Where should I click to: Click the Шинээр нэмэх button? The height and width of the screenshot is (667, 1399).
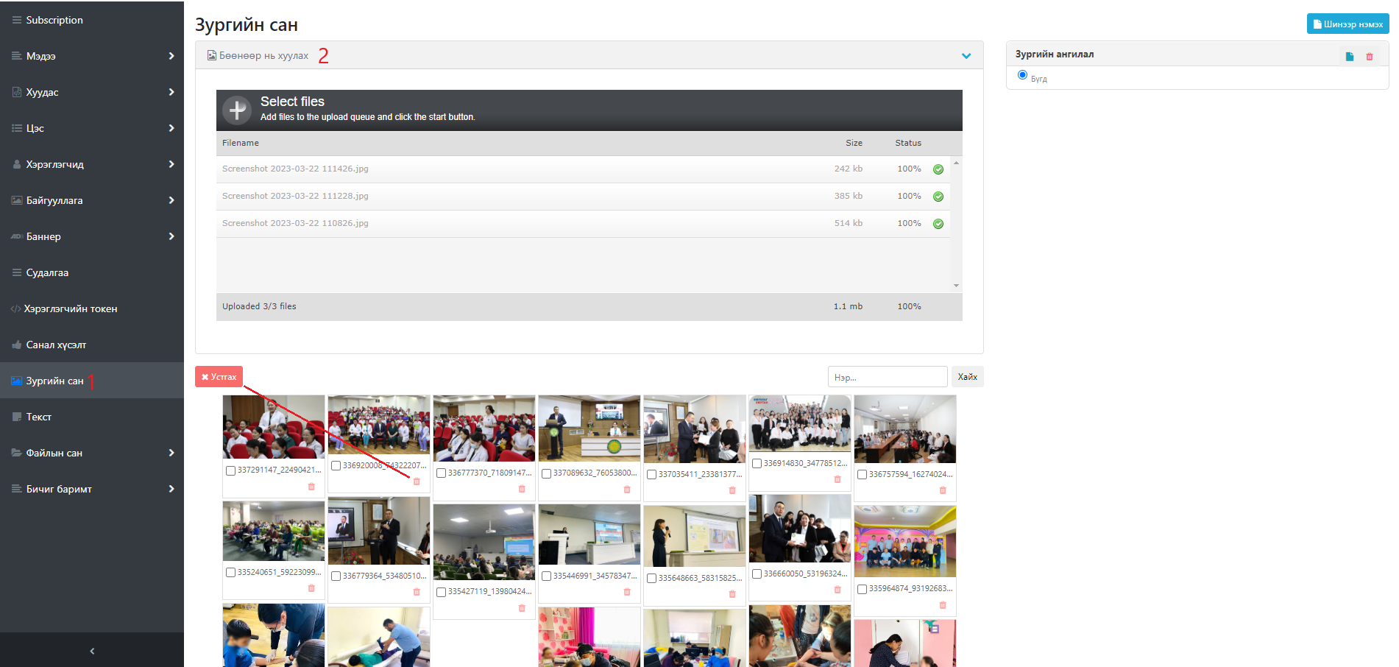click(1347, 24)
